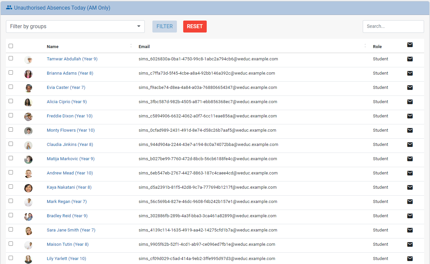Click the mail icon for Tamwar Abdullah

(x=410, y=59)
